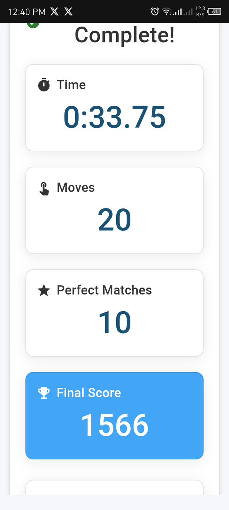Click the "Moves" label text
Image resolution: width=229 pixels, height=510 pixels.
tap(76, 188)
